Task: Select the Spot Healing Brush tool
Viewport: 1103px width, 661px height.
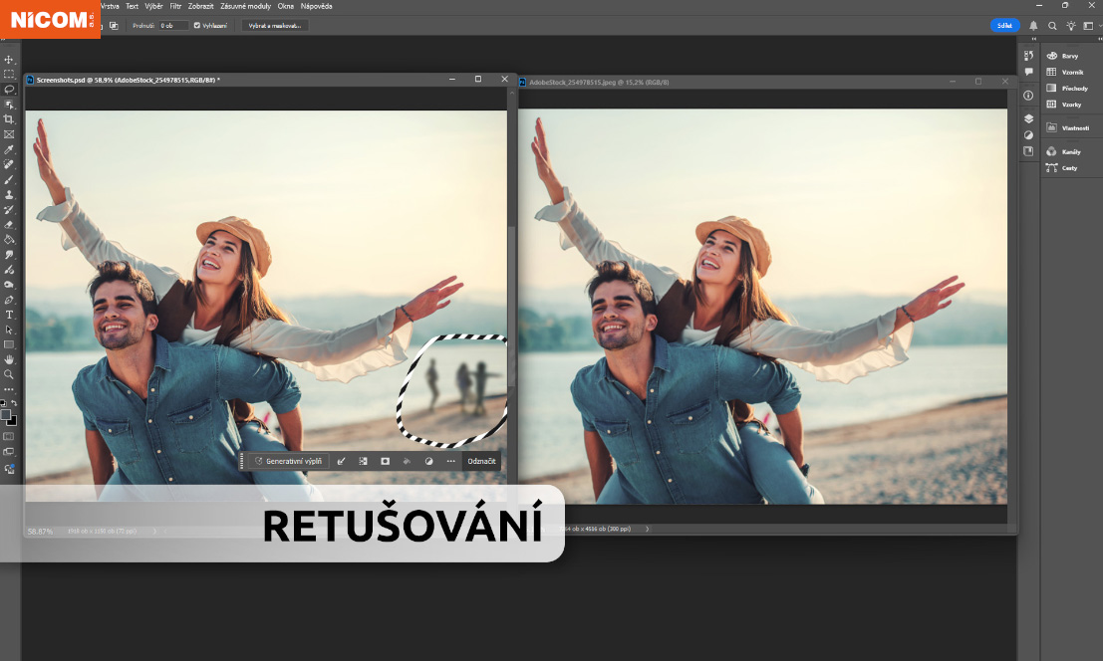Action: tap(9, 164)
